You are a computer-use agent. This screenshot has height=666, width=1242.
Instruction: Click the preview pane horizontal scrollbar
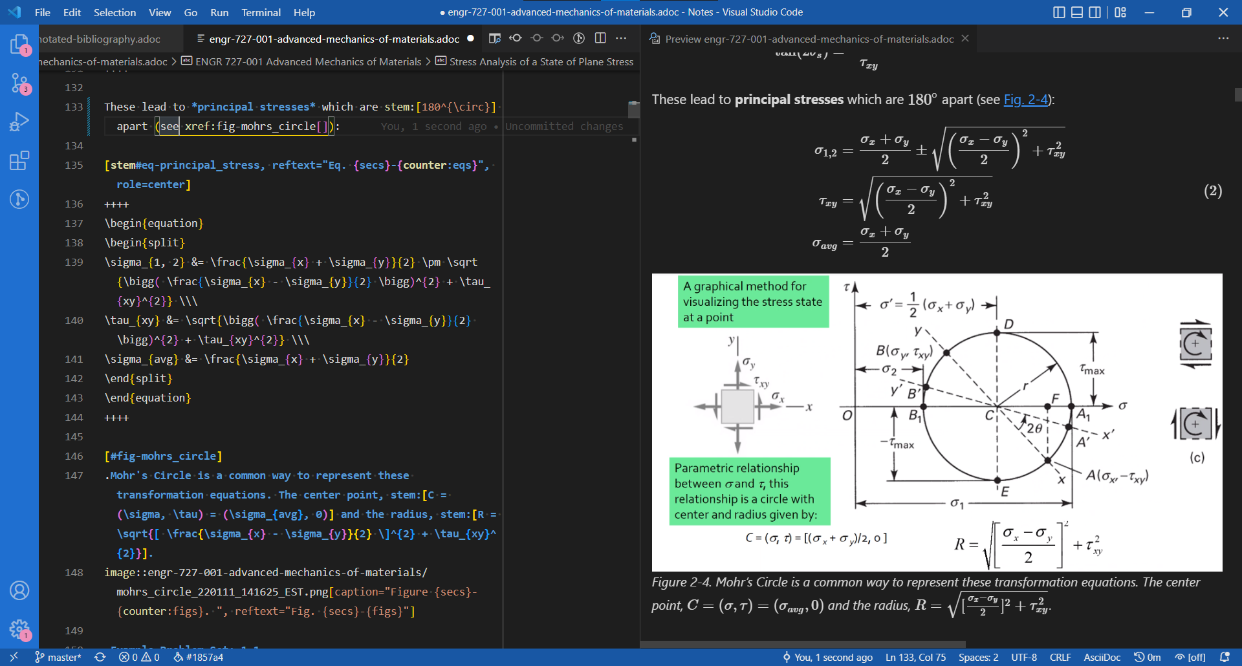click(x=802, y=644)
